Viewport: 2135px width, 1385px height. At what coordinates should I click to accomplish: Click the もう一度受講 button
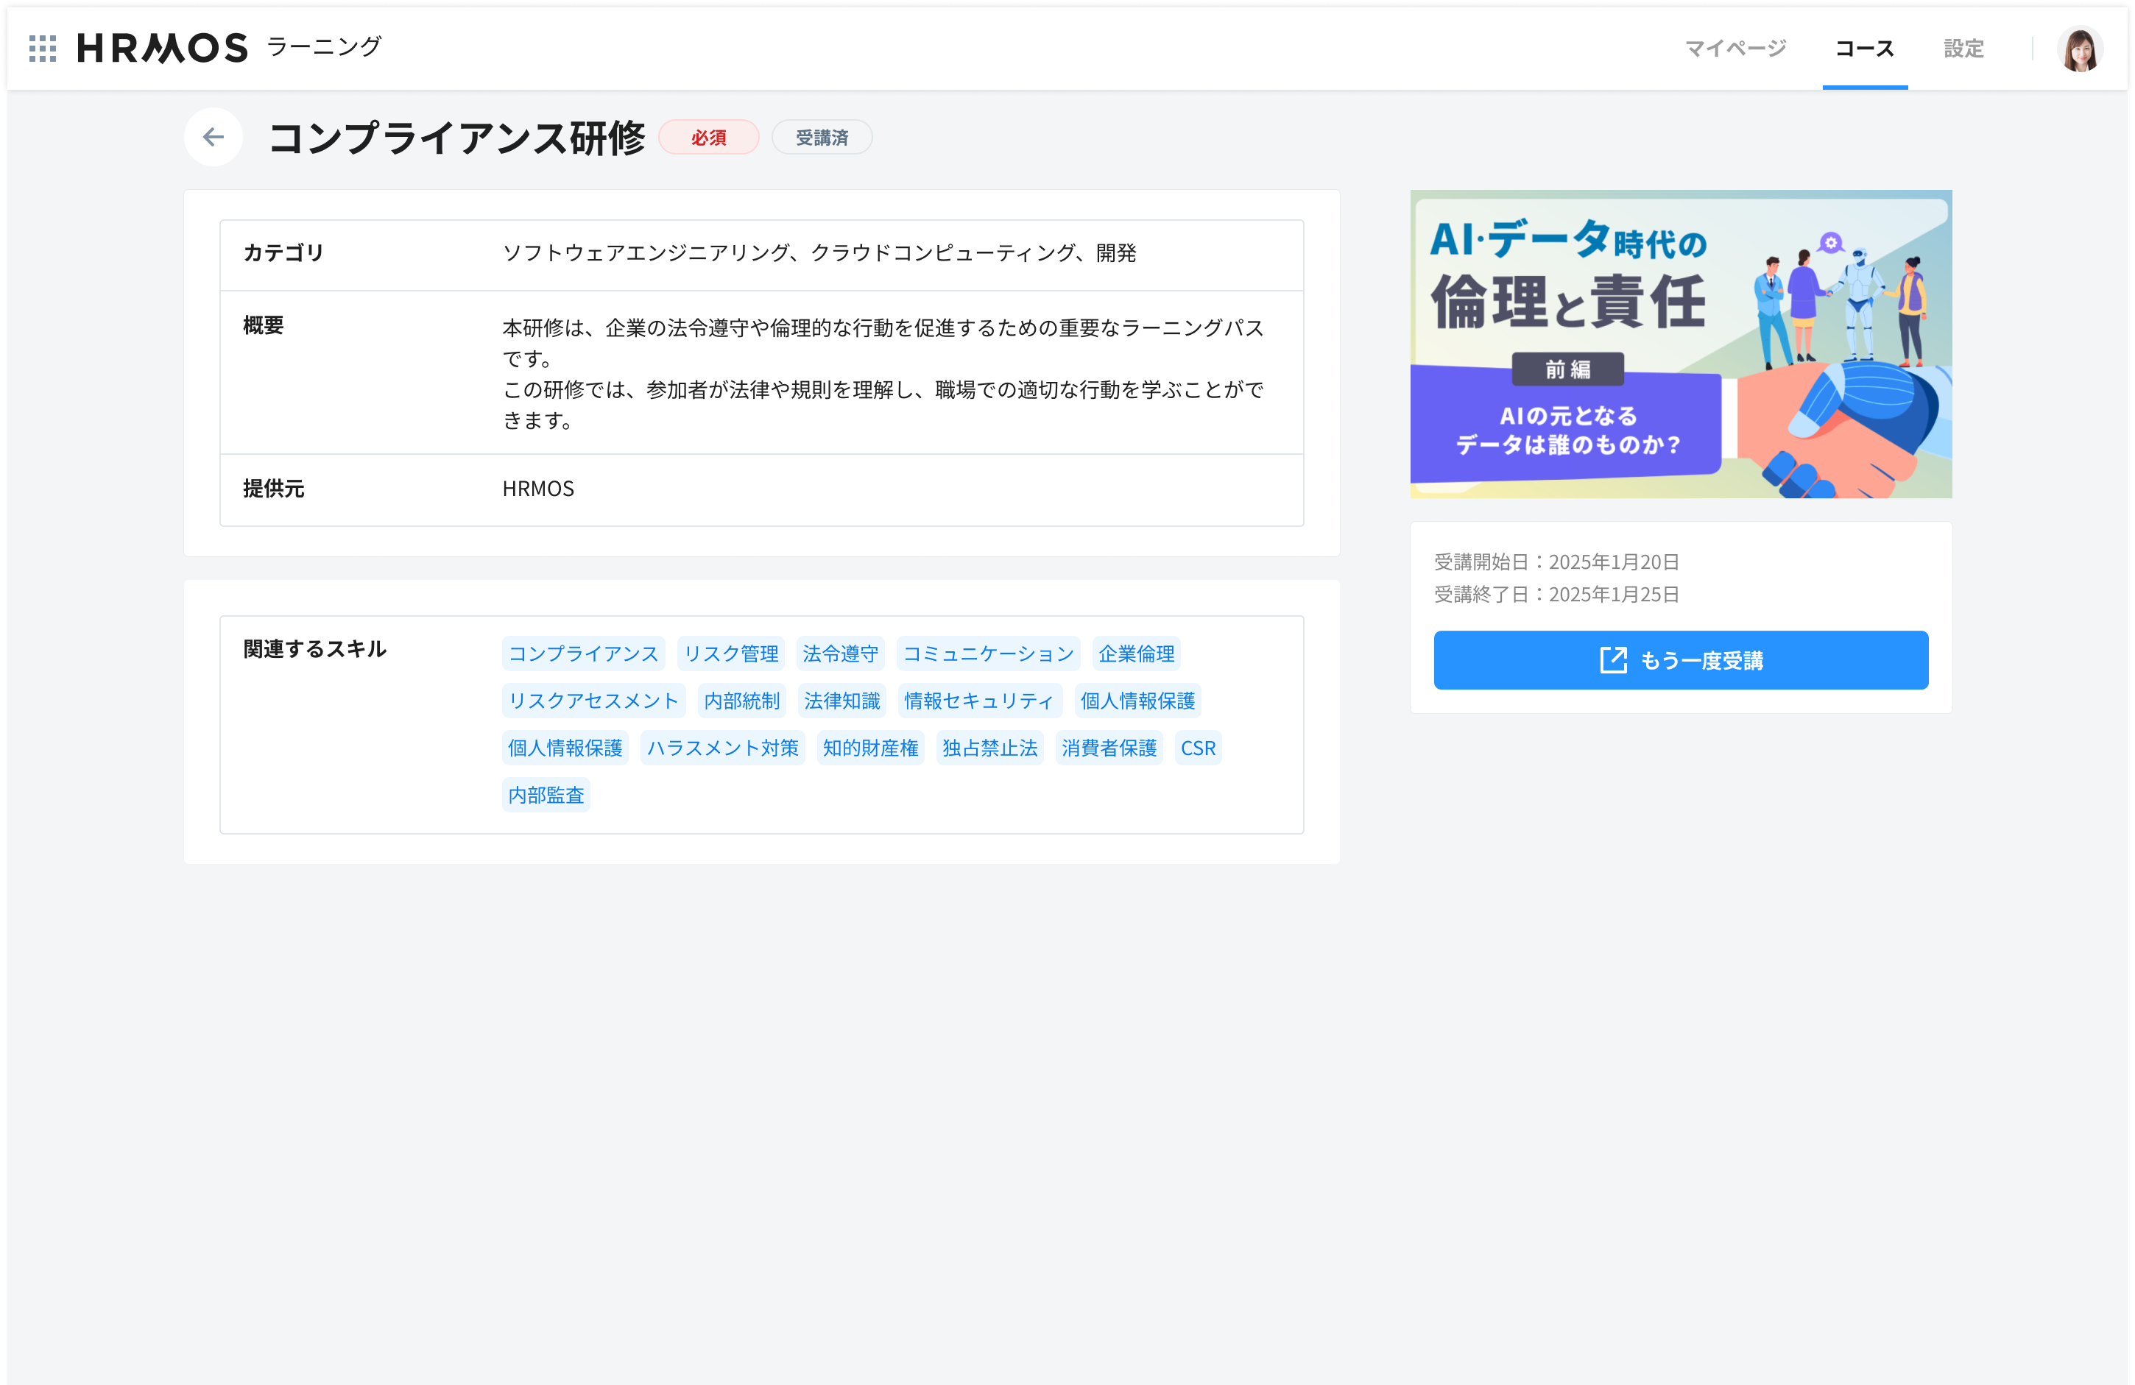click(1680, 661)
